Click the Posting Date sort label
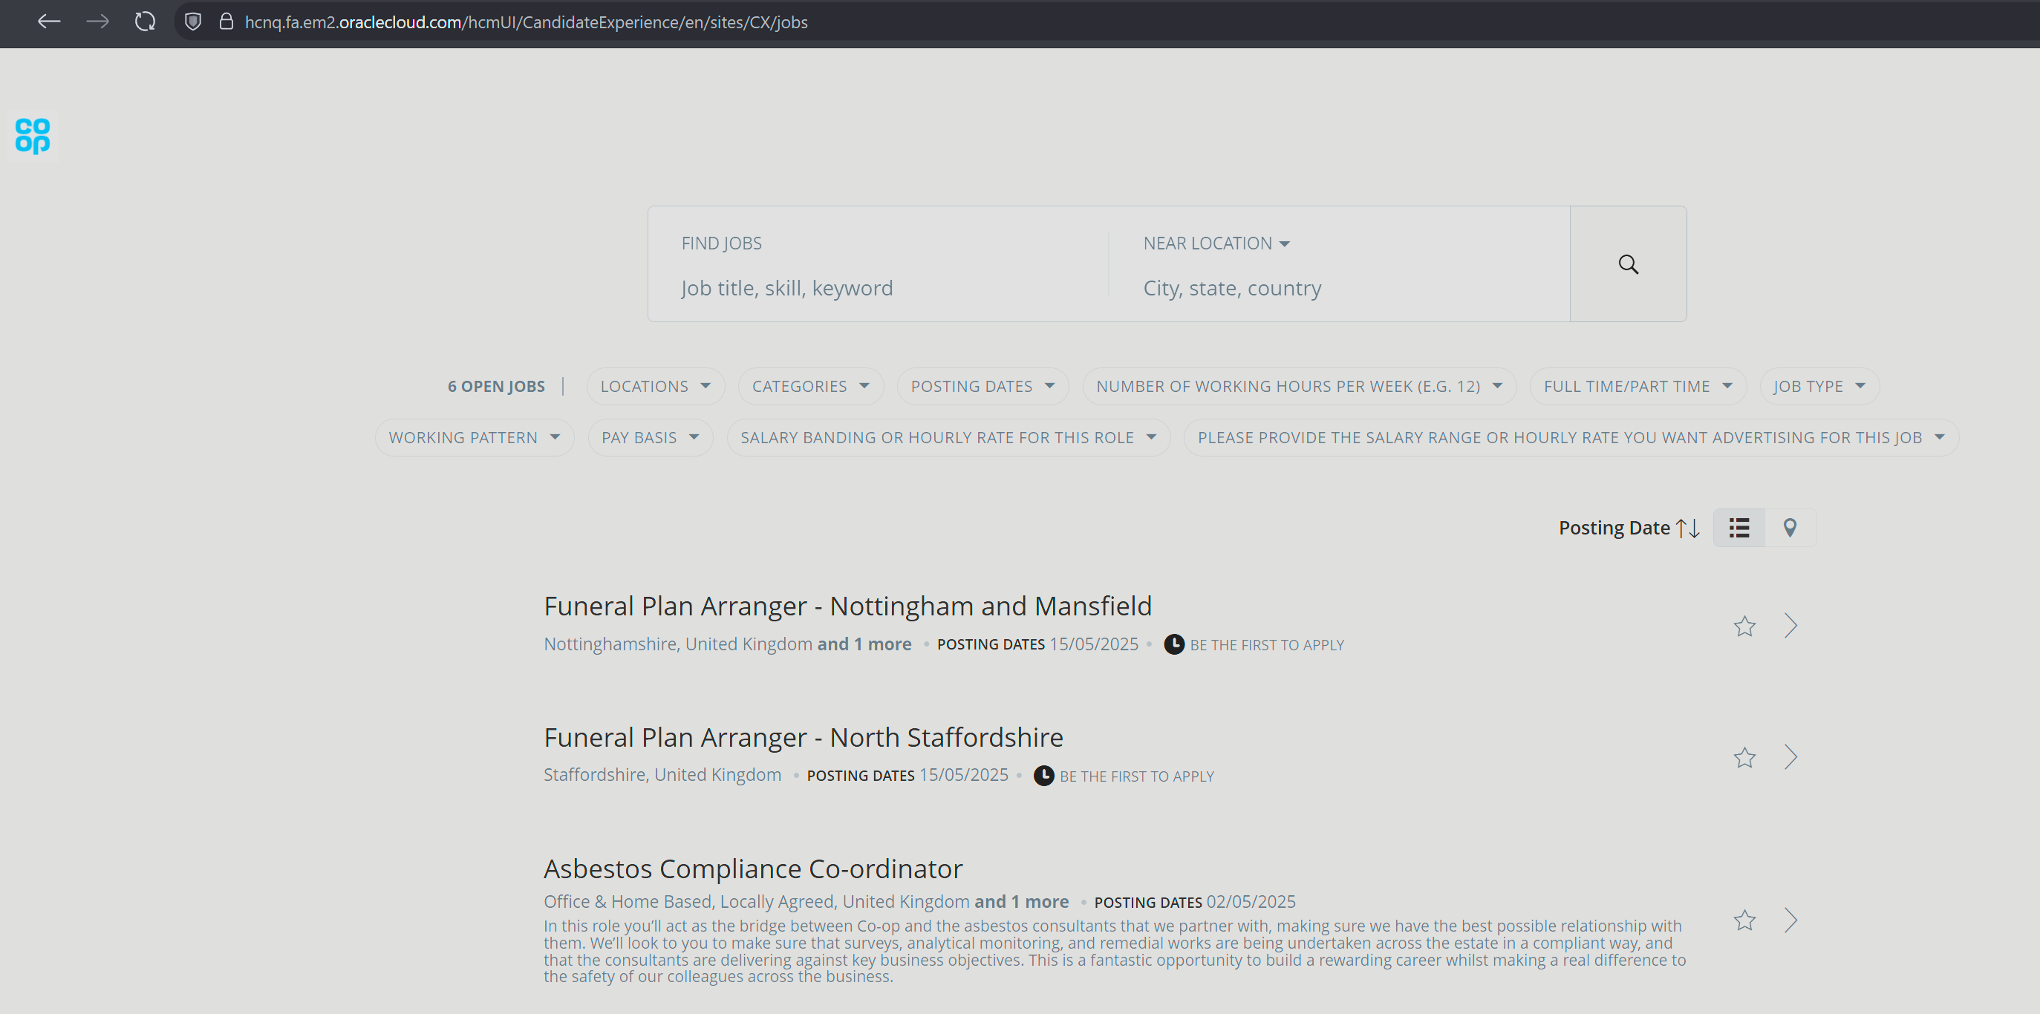This screenshot has height=1014, width=2040. [1614, 528]
